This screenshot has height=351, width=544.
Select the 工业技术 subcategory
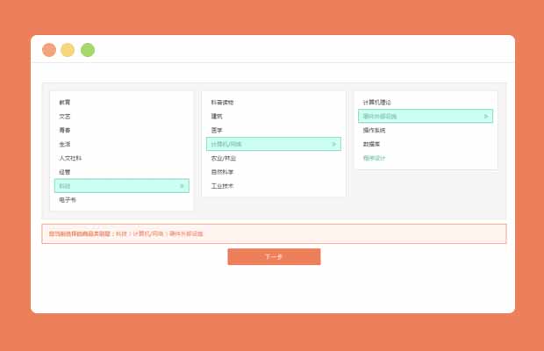tap(222, 186)
